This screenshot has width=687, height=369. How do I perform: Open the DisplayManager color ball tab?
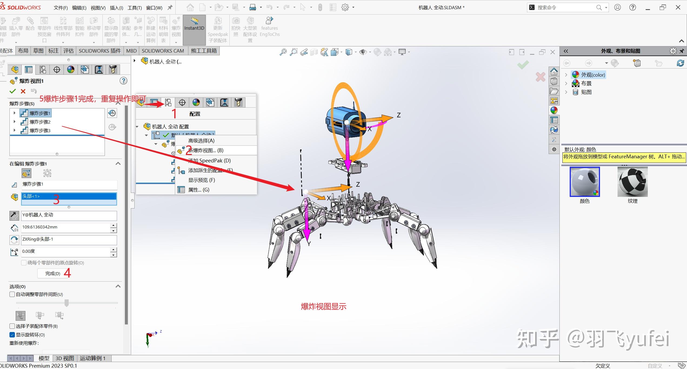click(x=71, y=70)
